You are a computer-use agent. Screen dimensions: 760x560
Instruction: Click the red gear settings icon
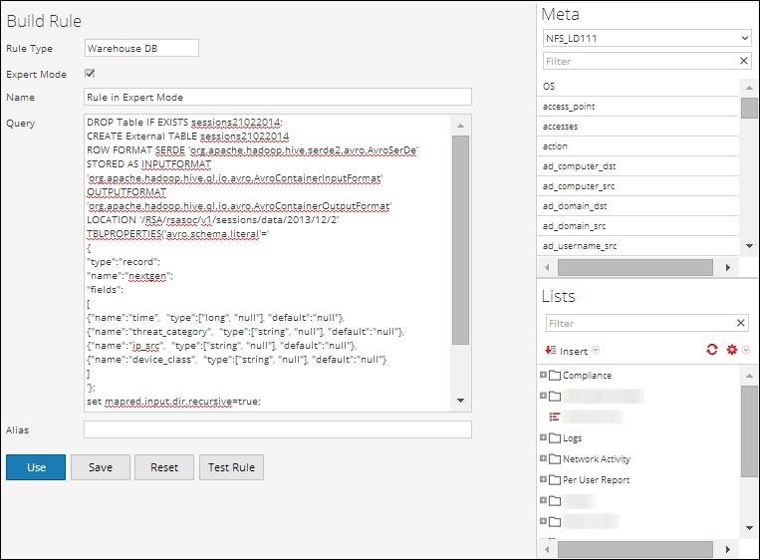732,350
